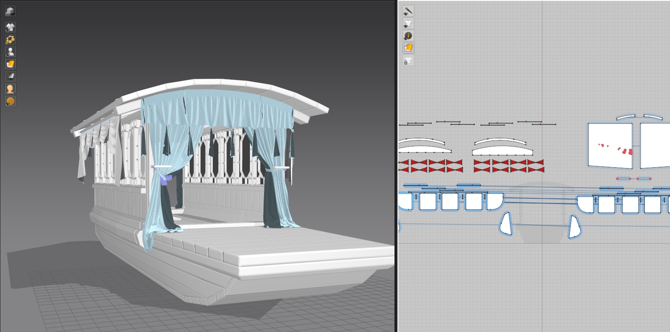
Task: Toggle 3D environment globe visibility icon
Action: point(10,101)
